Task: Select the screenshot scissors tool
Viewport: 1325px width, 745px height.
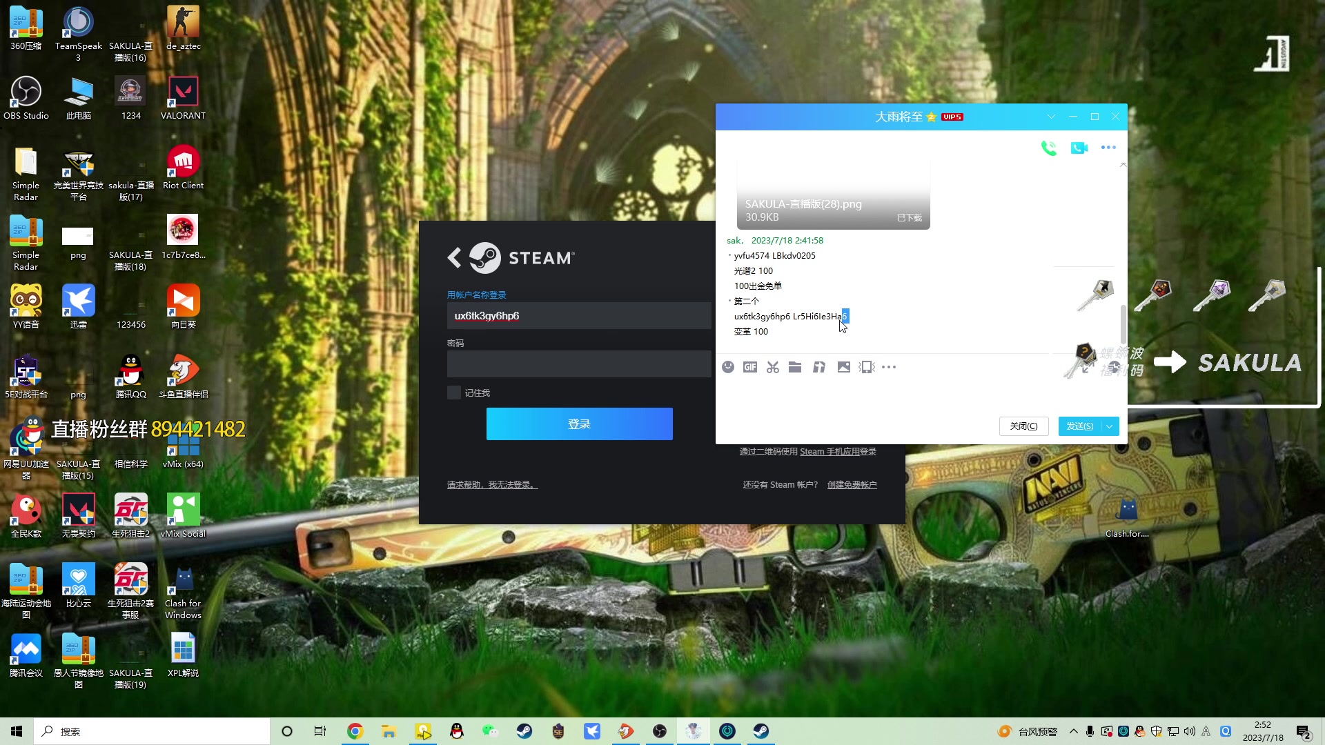Action: [773, 367]
